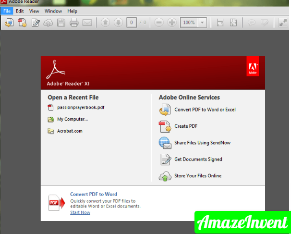Click the Sign document toolbar icon
Viewport: 291px width, 234px height.
click(36, 23)
